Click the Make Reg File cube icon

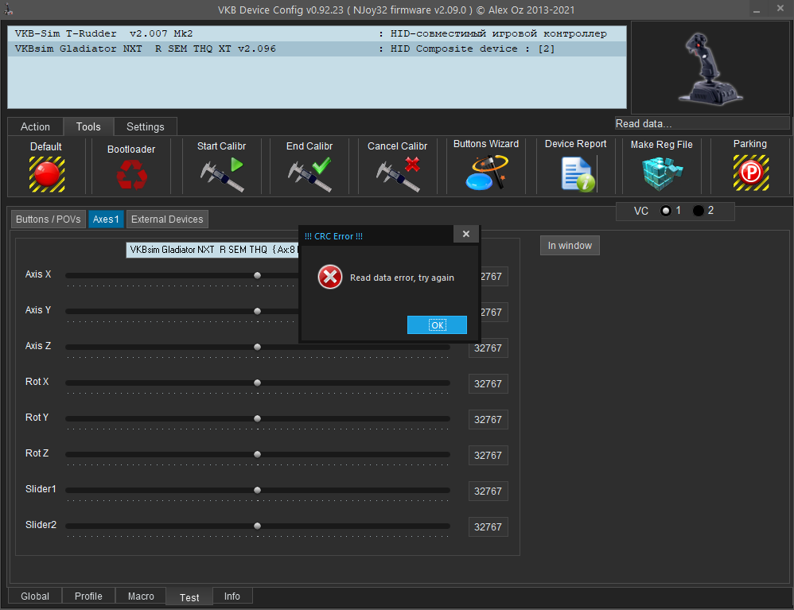[662, 173]
